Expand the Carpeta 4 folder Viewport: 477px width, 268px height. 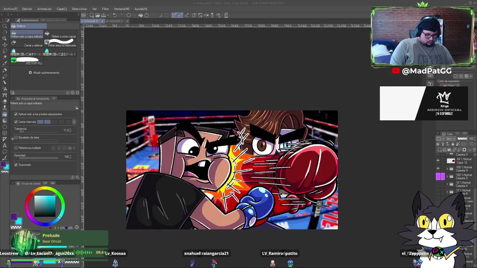[x=448, y=184]
